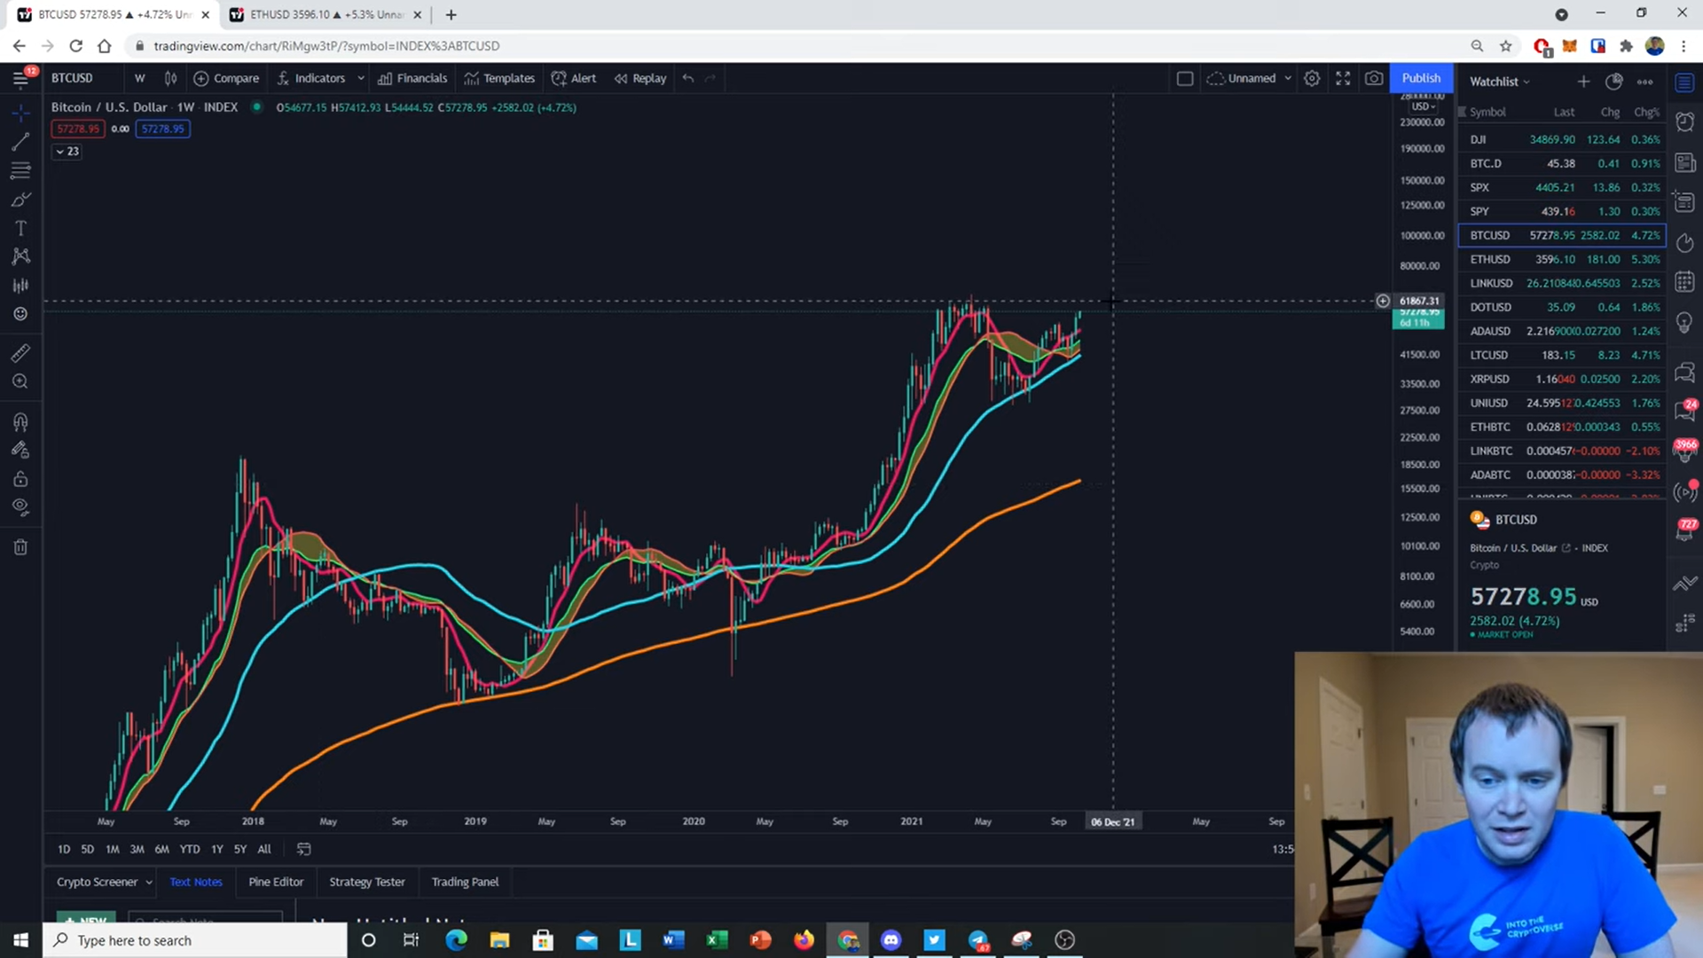Open the Pine Editor tab
1703x958 pixels.
click(276, 882)
